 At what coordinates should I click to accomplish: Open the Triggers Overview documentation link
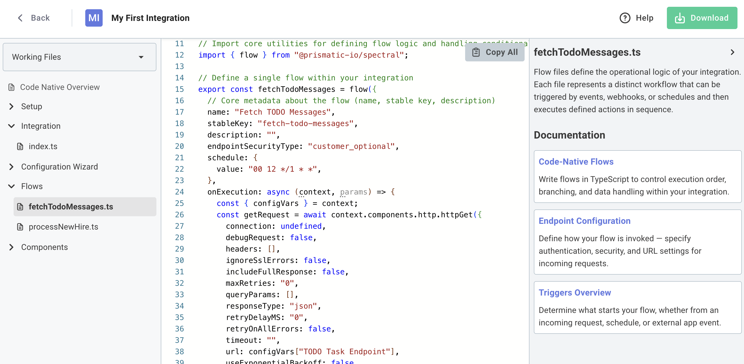[x=575, y=292]
